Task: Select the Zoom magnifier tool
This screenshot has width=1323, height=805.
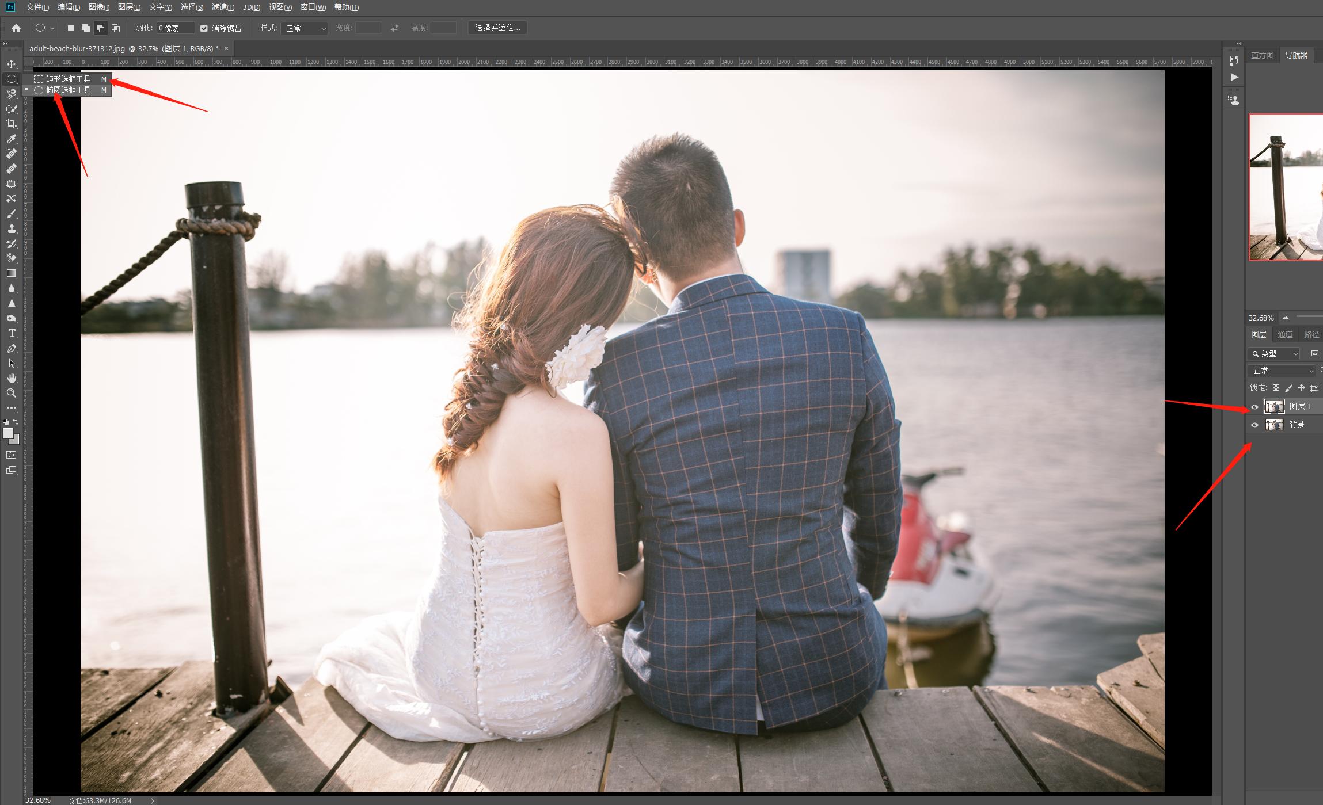Action: 11,393
